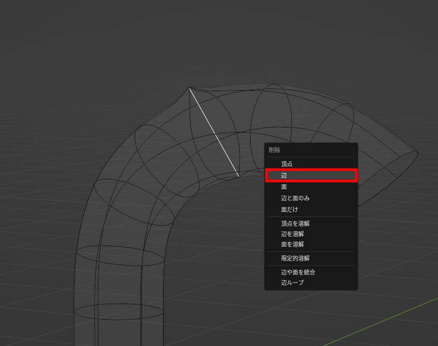Image resolution: width=438 pixels, height=346 pixels.
Task: Click 面 to delete faces
Action: point(284,187)
